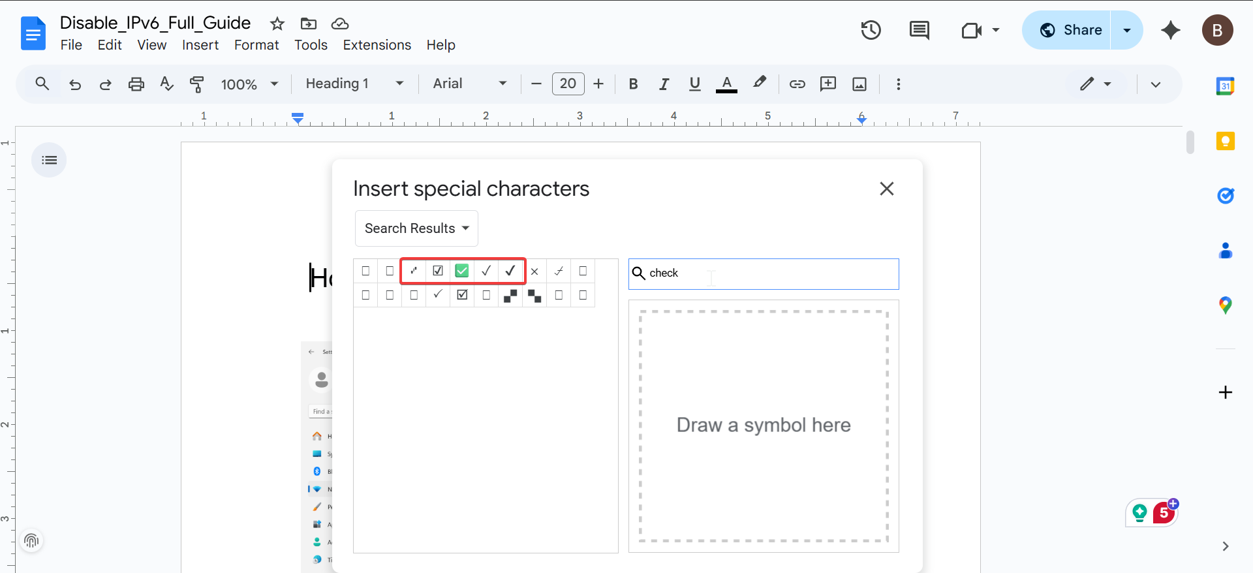This screenshot has width=1253, height=573.
Task: Toggle bold formatting
Action: click(x=632, y=84)
